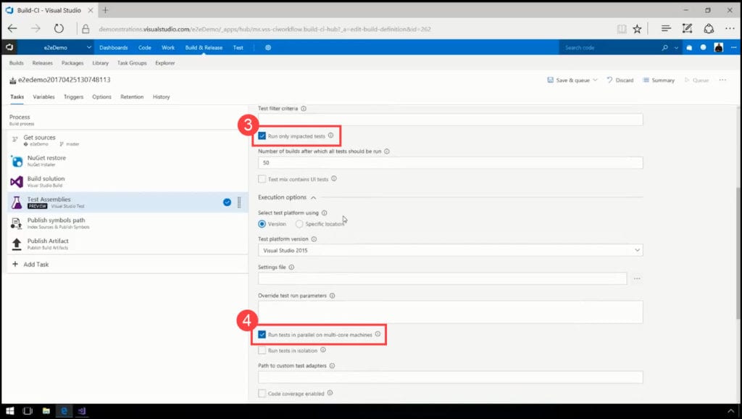The image size is (742, 419).
Task: Open the Releases link
Action: pyautogui.click(x=42, y=63)
